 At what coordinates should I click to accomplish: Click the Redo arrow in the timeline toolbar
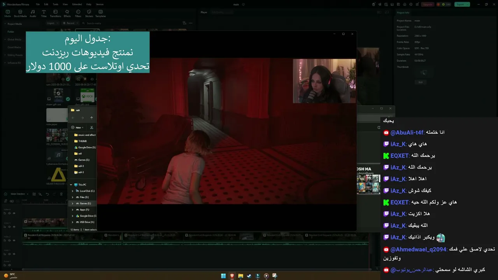point(54,194)
